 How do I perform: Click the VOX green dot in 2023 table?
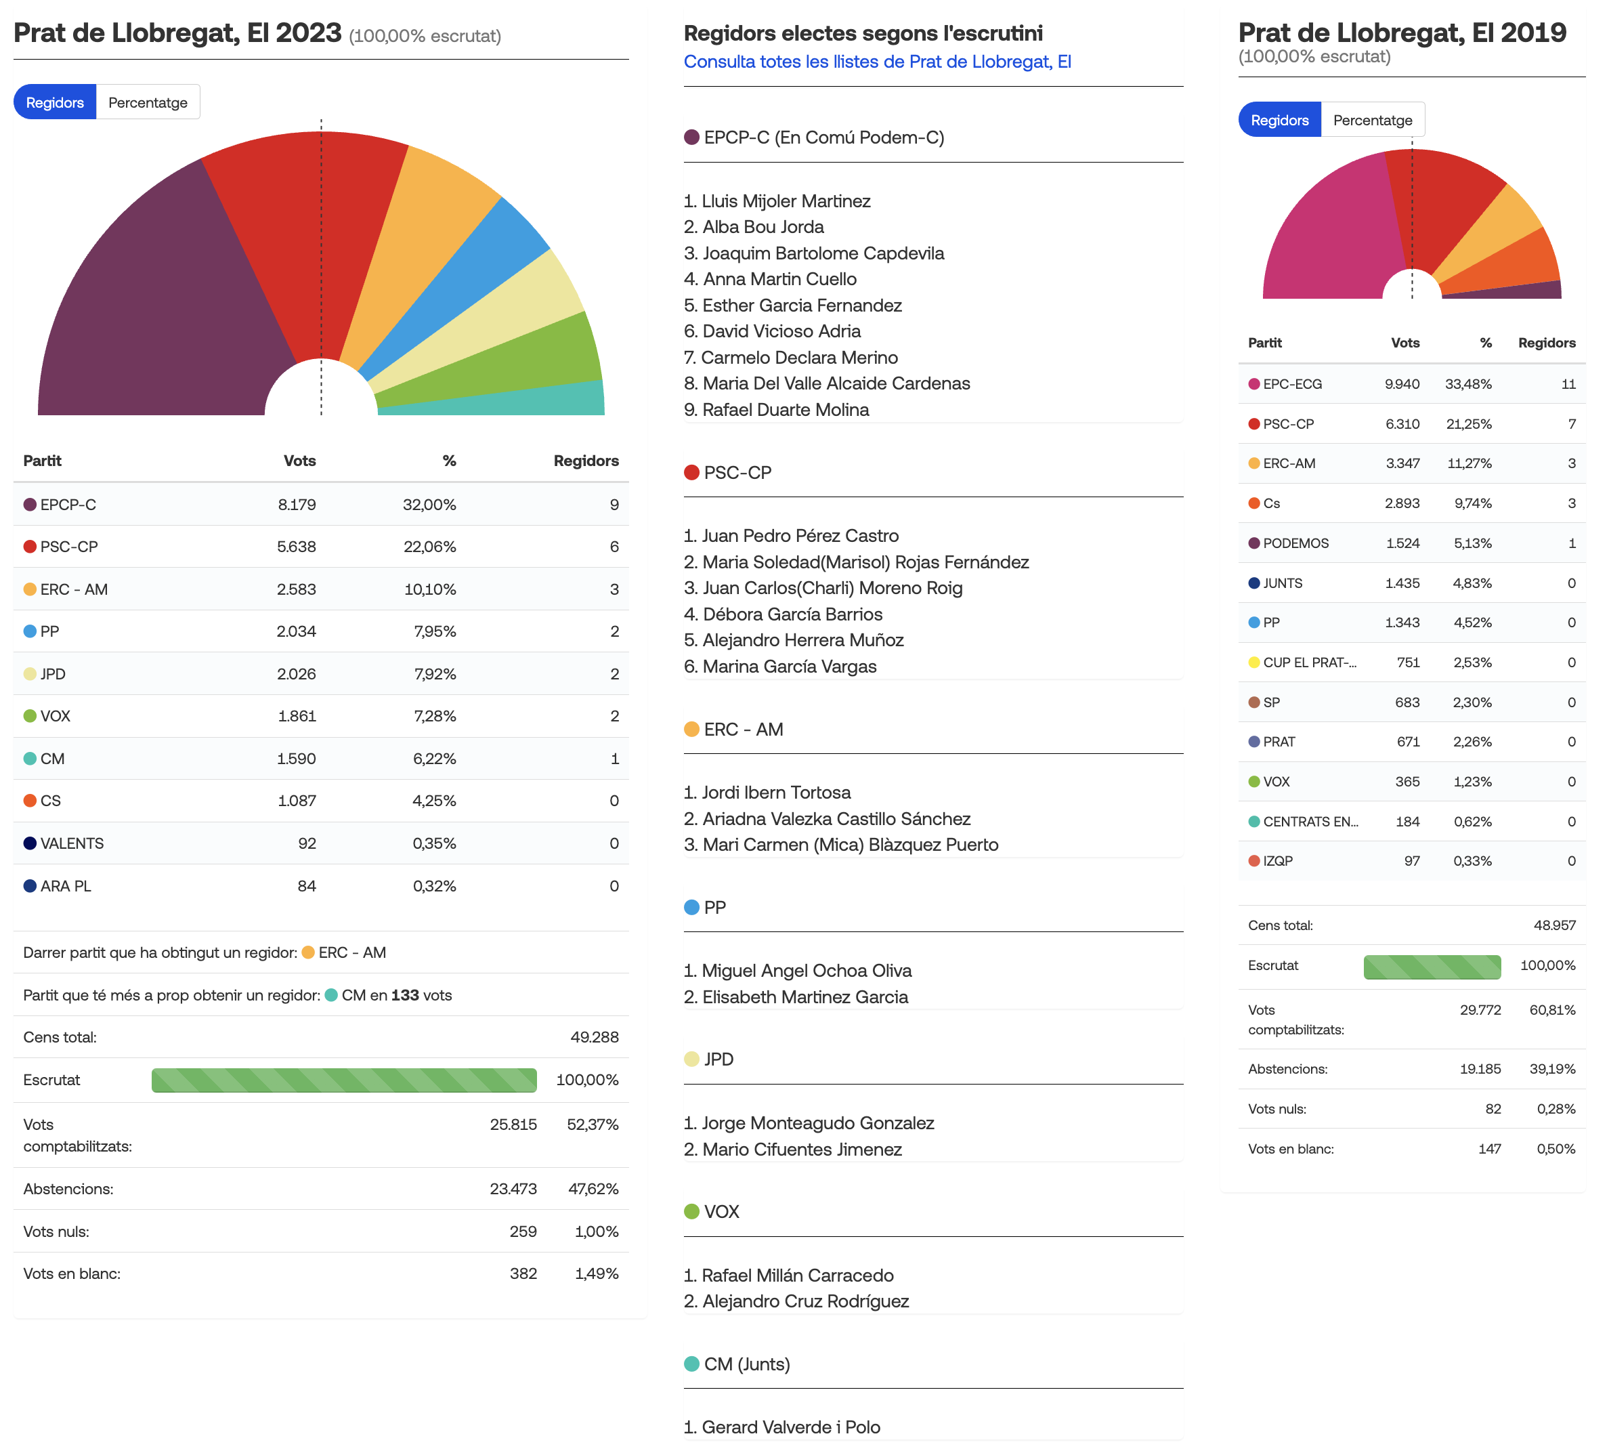point(30,716)
